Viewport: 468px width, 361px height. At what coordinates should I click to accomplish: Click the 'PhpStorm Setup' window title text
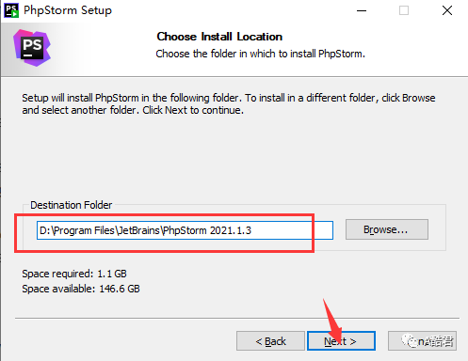tap(68, 10)
